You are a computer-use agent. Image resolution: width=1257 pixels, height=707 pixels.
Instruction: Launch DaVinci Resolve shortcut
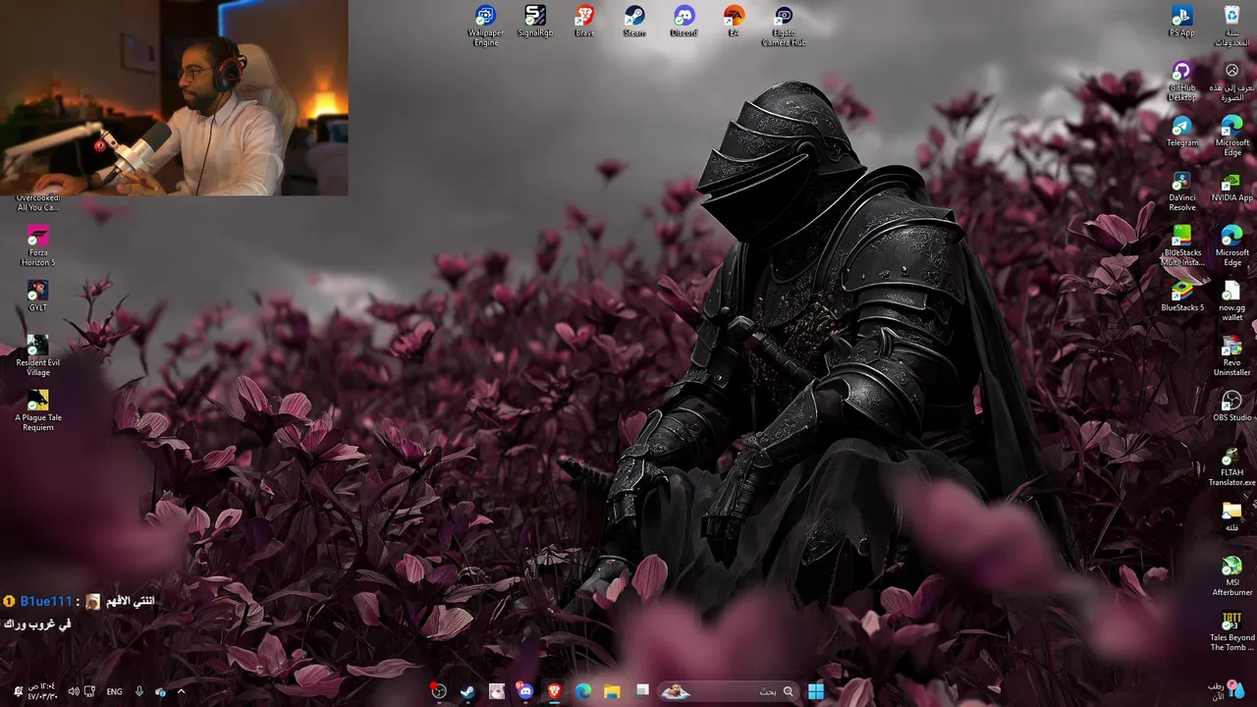point(1182,191)
